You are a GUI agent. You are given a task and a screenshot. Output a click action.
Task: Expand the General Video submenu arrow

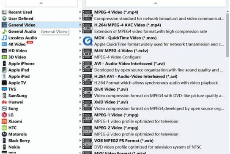[x=80, y=25]
